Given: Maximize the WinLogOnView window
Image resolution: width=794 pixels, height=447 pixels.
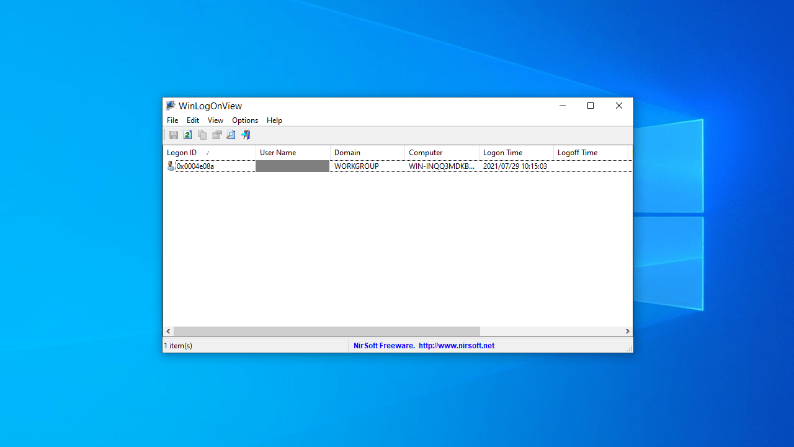Looking at the screenshot, I should [x=591, y=106].
